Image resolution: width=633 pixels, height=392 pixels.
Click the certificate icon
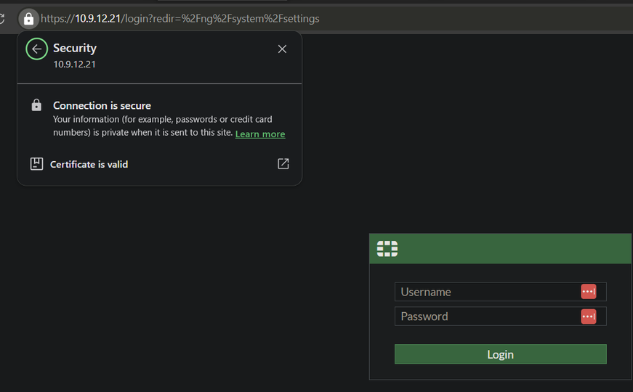pos(36,164)
